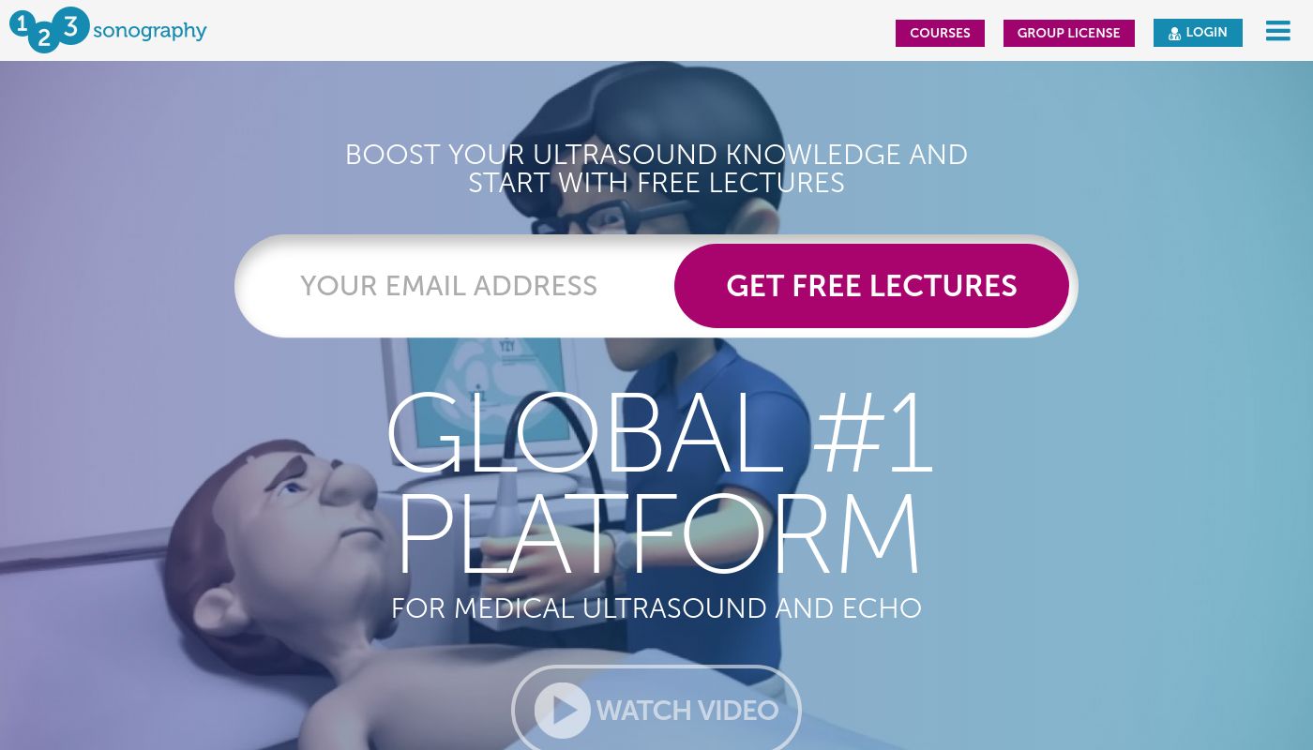This screenshot has height=750, width=1313.
Task: Open the GROUP LICENSE page
Action: tap(1069, 33)
